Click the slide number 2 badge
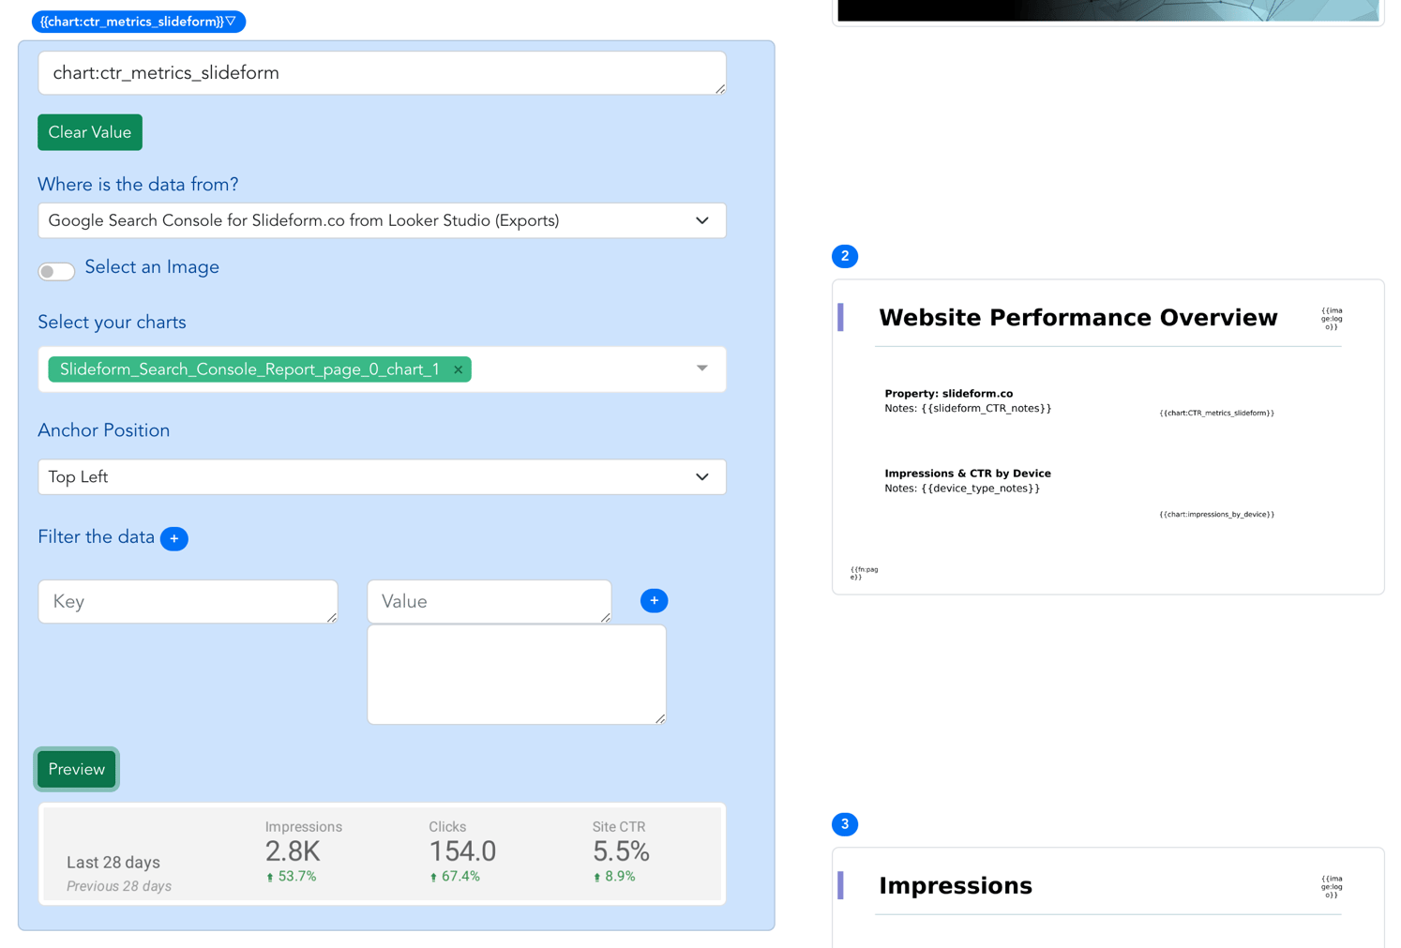This screenshot has width=1401, height=948. point(844,256)
